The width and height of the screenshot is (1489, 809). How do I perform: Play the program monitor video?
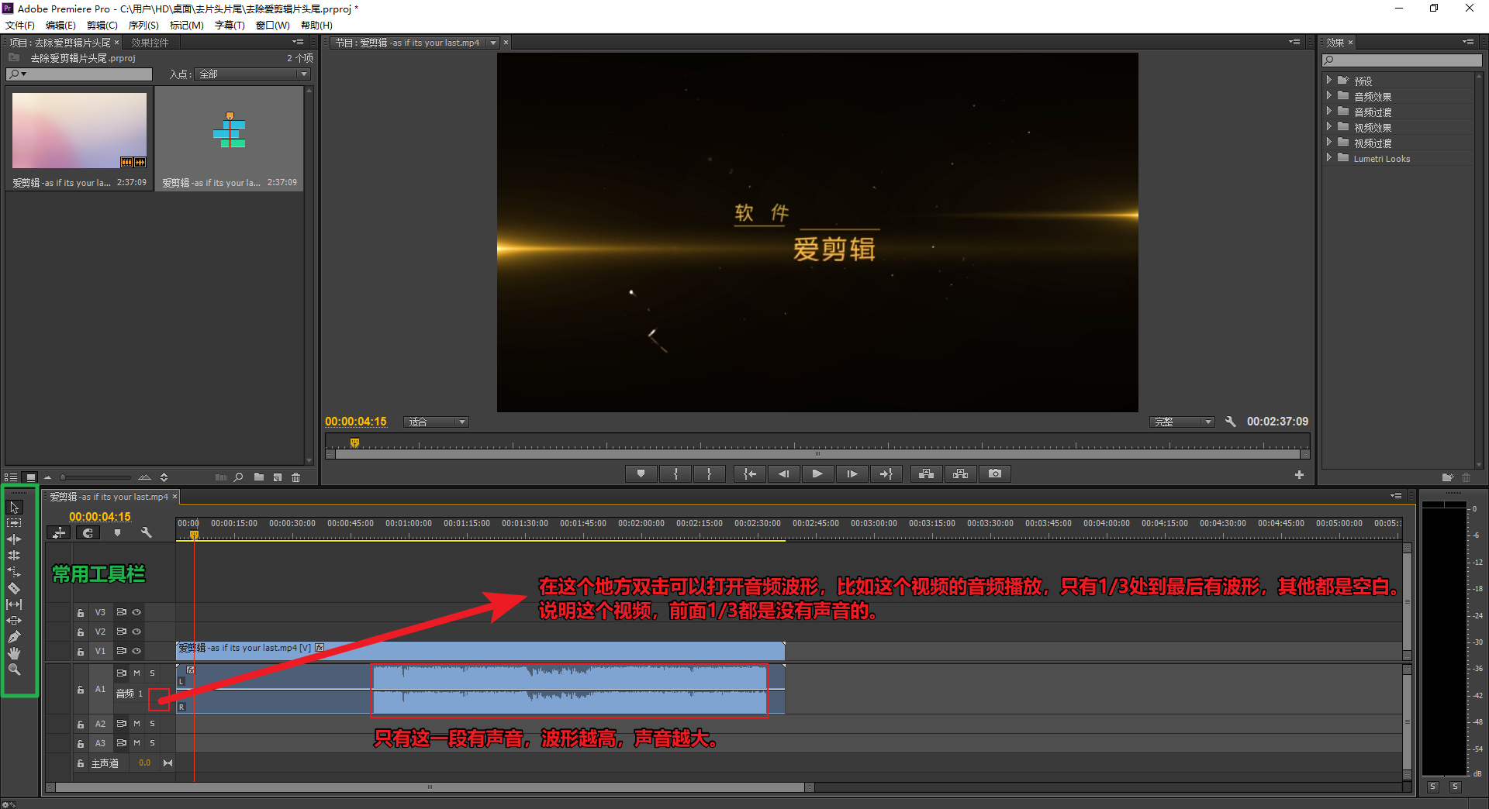coord(817,473)
